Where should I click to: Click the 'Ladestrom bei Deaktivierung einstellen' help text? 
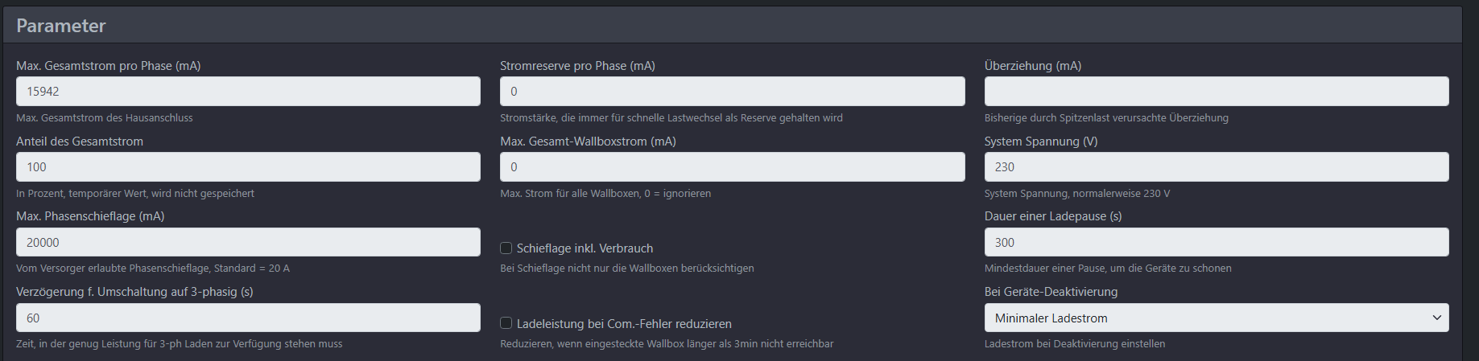(1074, 344)
